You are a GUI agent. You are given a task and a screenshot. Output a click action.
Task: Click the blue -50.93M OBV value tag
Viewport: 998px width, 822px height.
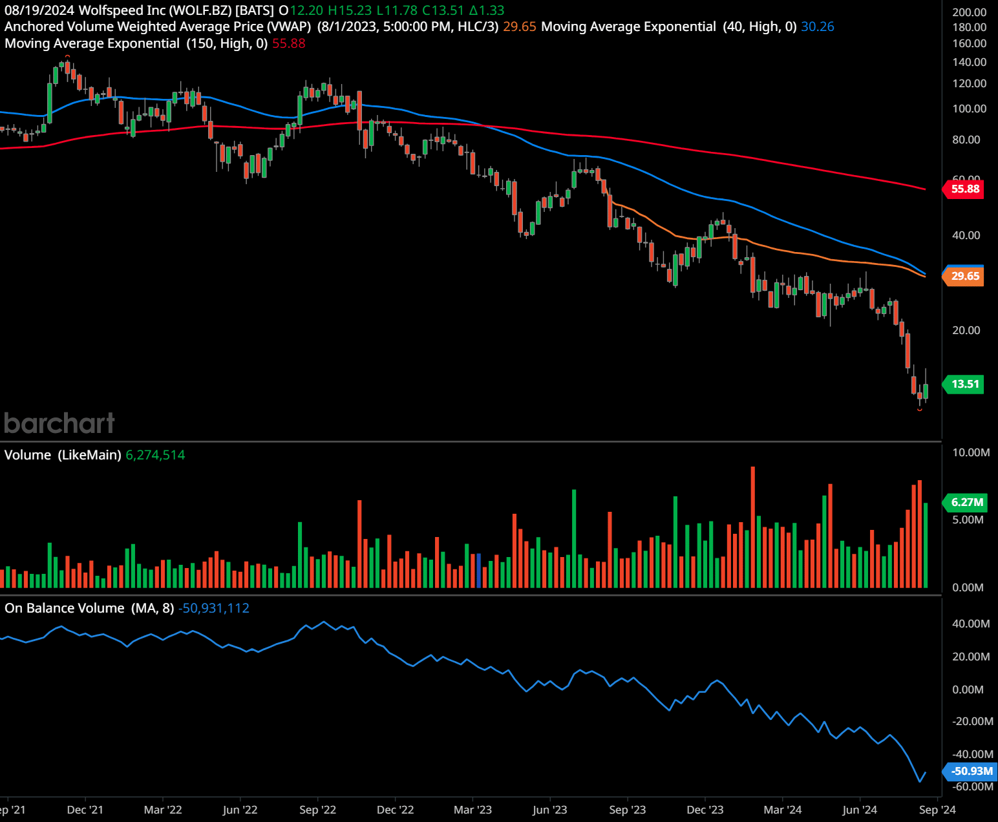pos(970,771)
